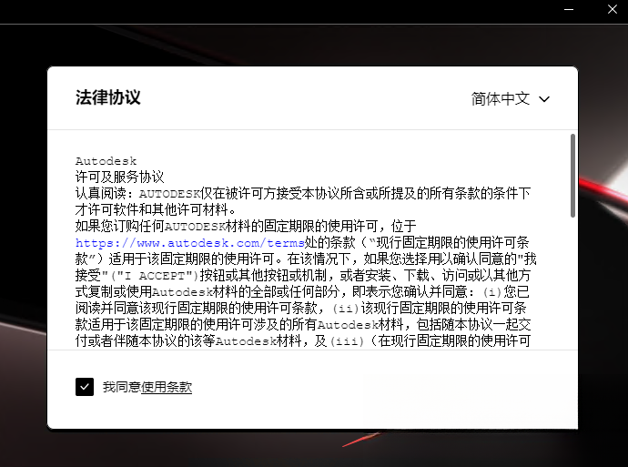This screenshot has height=467, width=628.
Task: Click the 法律协议 heading text
Action: (108, 97)
